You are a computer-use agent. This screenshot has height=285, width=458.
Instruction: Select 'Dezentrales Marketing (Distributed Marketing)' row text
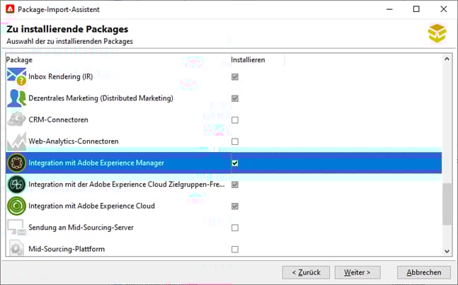[101, 98]
